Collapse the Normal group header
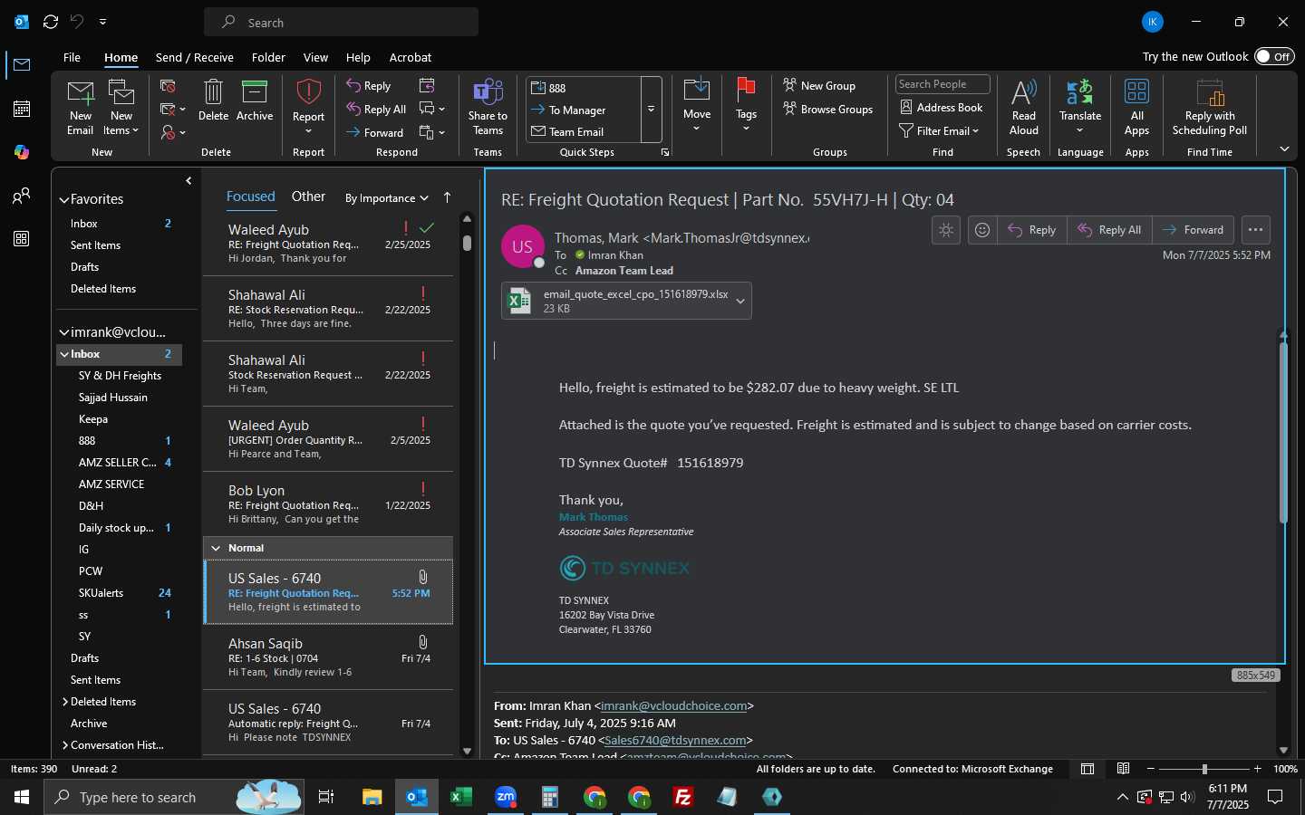The height and width of the screenshot is (815, 1305). pos(216,548)
